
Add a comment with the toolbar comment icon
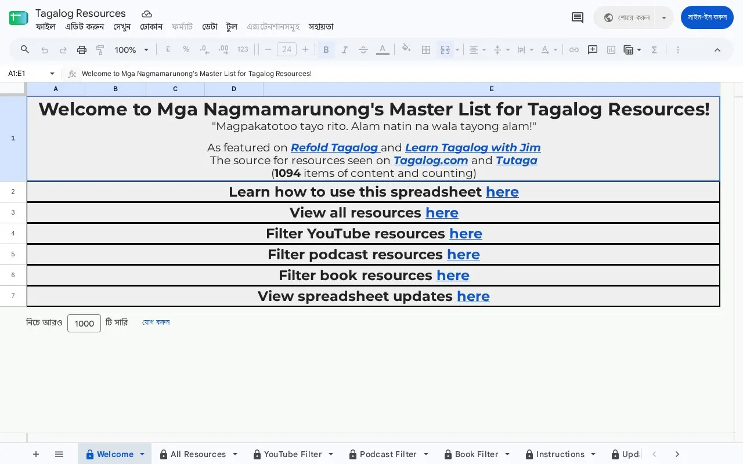pos(593,50)
